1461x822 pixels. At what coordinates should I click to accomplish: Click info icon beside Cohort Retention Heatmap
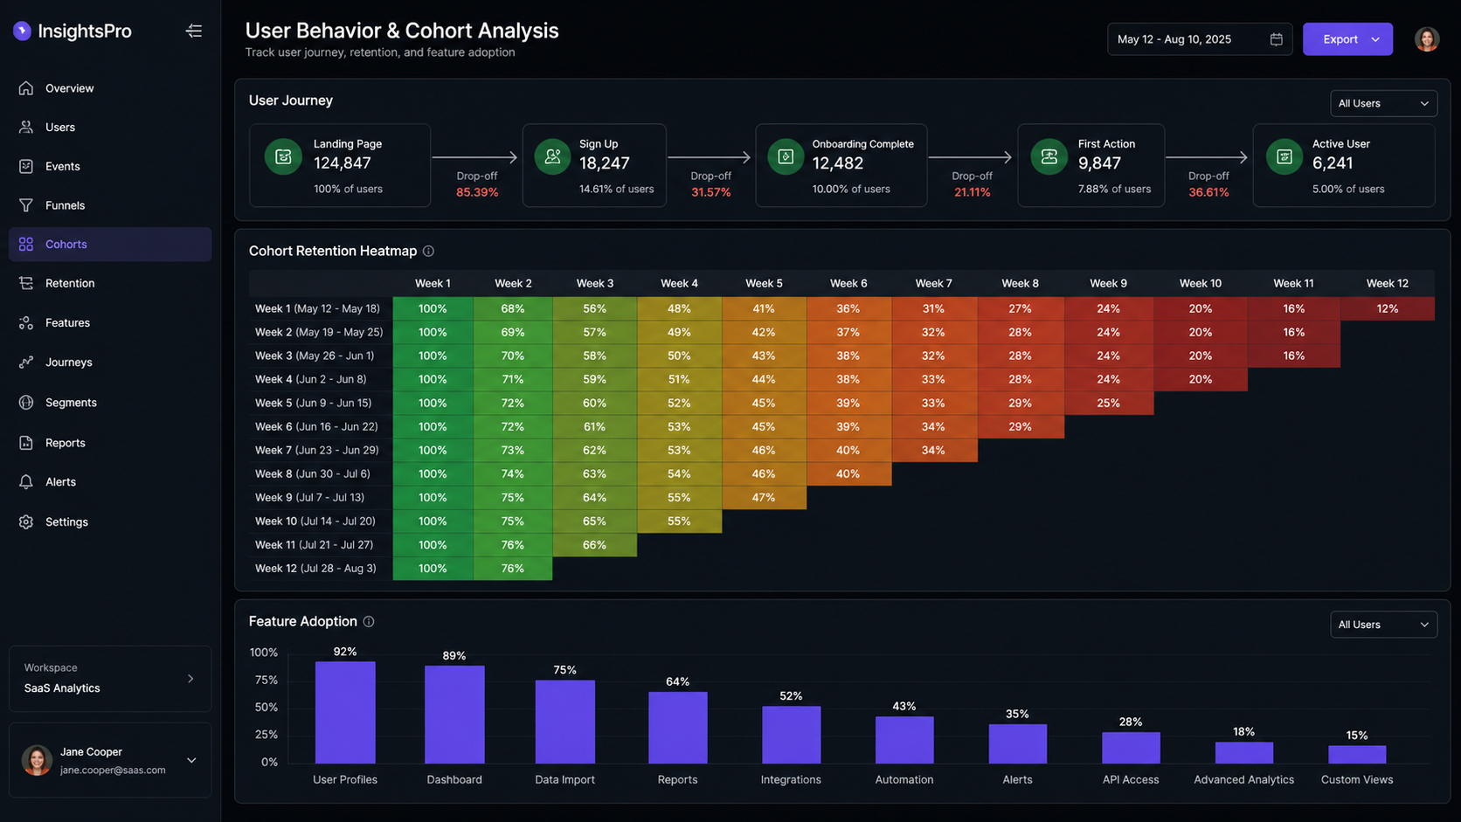(x=428, y=251)
